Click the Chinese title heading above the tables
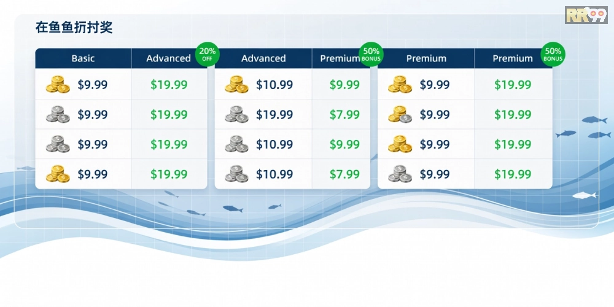Image resolution: width=614 pixels, height=307 pixels. click(74, 28)
